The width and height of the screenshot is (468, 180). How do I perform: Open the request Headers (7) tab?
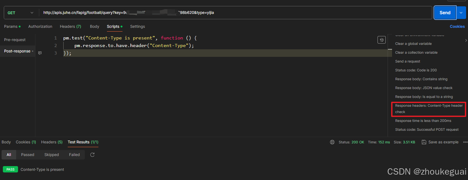71,27
